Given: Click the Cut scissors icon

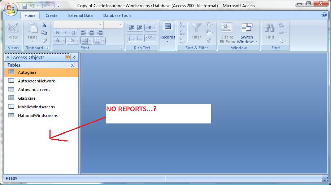Looking at the screenshot, I should (x=44, y=25).
